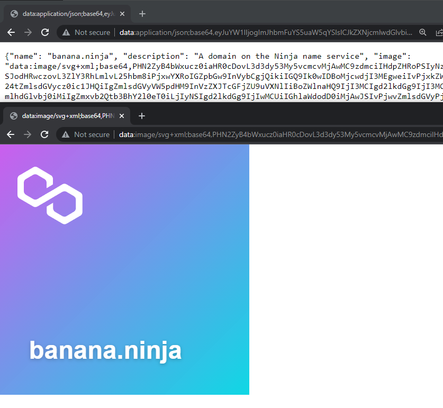
Task: Reload the JSON data page
Action: click(45, 32)
